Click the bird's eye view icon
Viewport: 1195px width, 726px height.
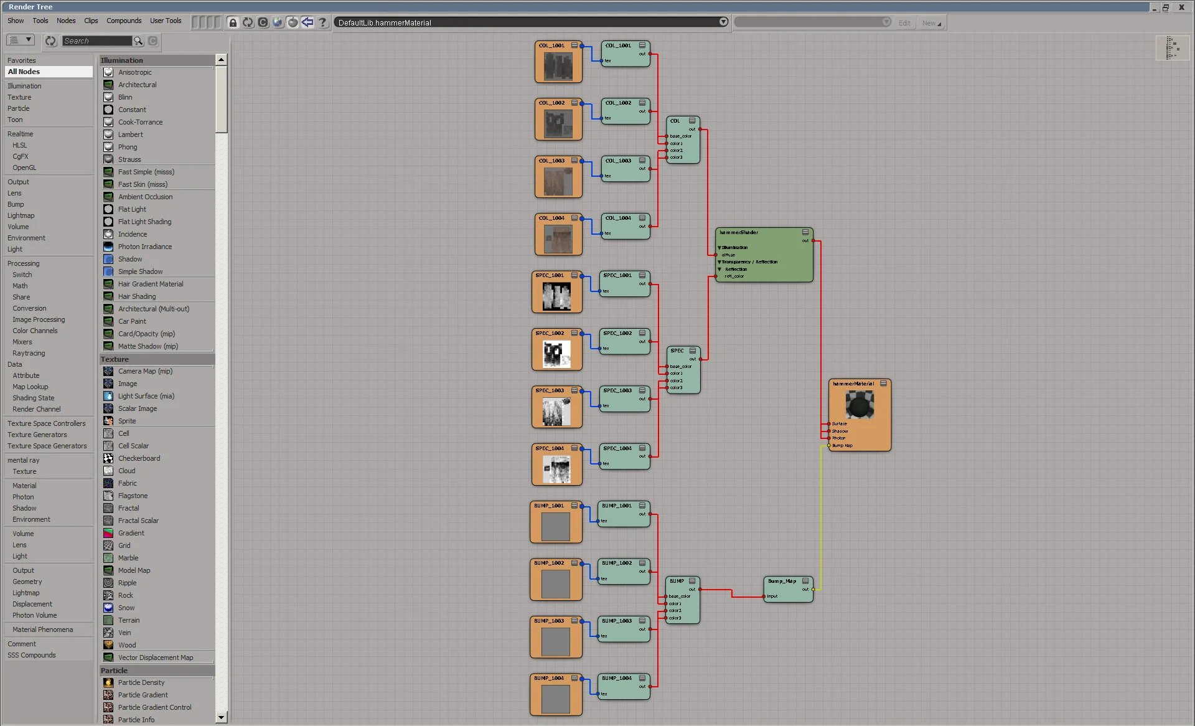click(x=1173, y=48)
